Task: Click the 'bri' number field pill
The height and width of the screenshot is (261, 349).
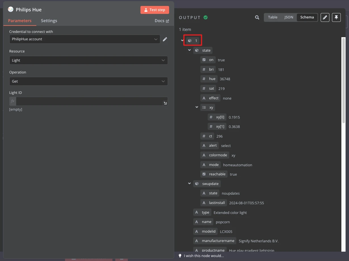Action: [x=208, y=70]
